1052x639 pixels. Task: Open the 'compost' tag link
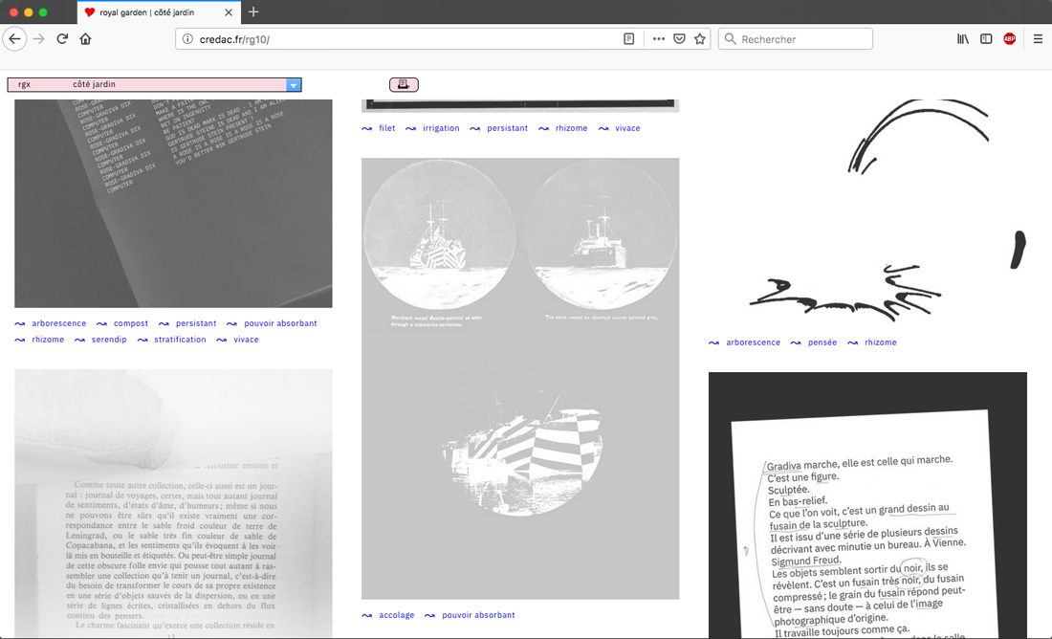click(131, 323)
